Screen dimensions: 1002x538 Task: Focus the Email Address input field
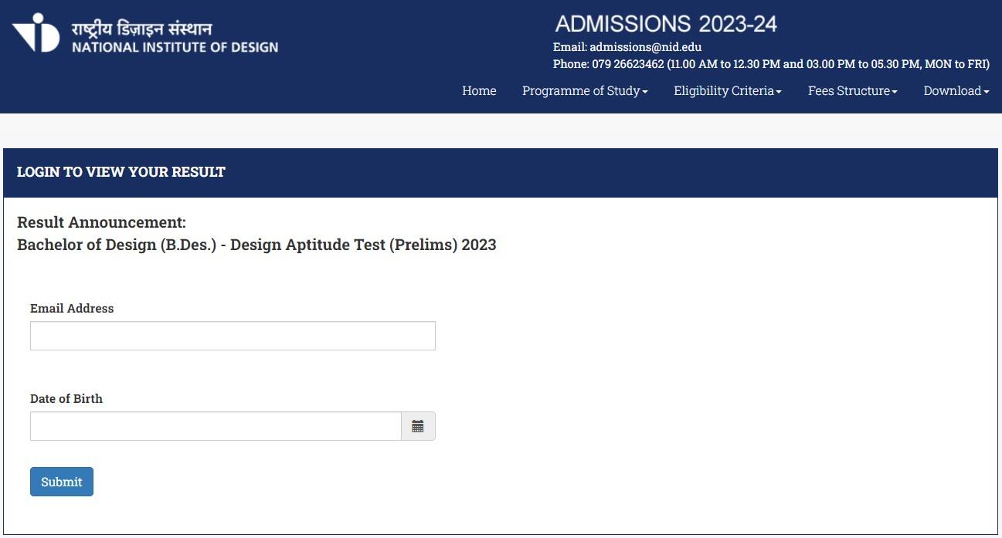point(233,336)
